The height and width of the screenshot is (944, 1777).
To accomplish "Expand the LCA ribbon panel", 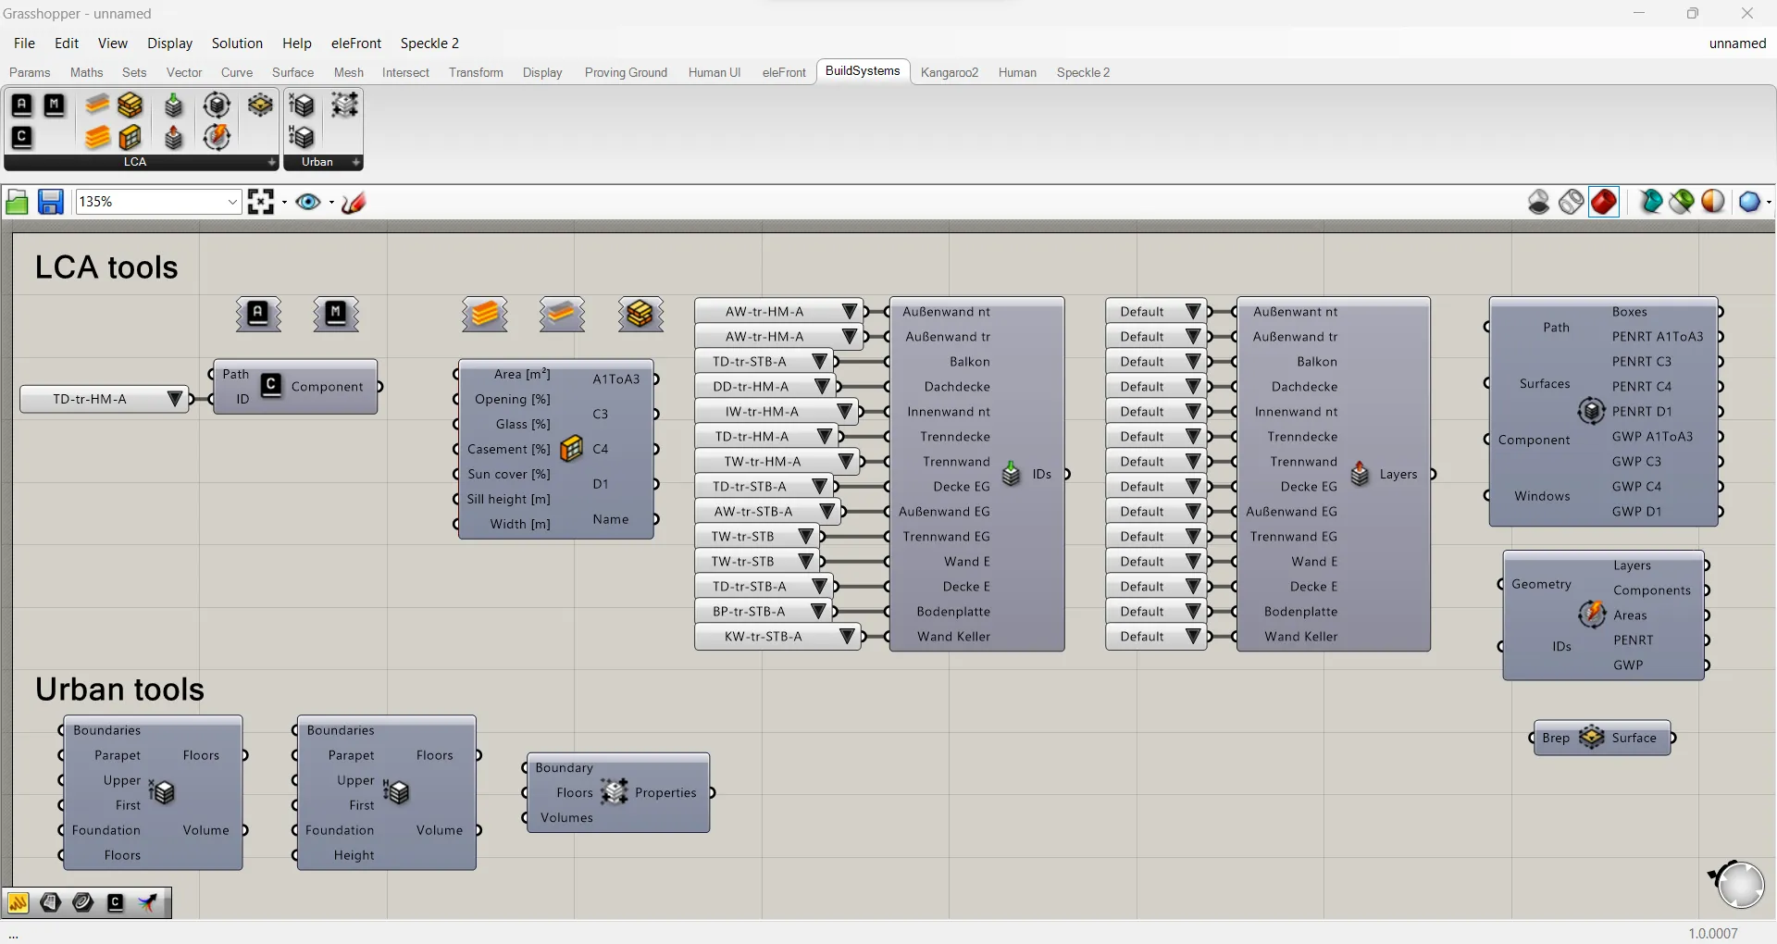I will pyautogui.click(x=271, y=162).
